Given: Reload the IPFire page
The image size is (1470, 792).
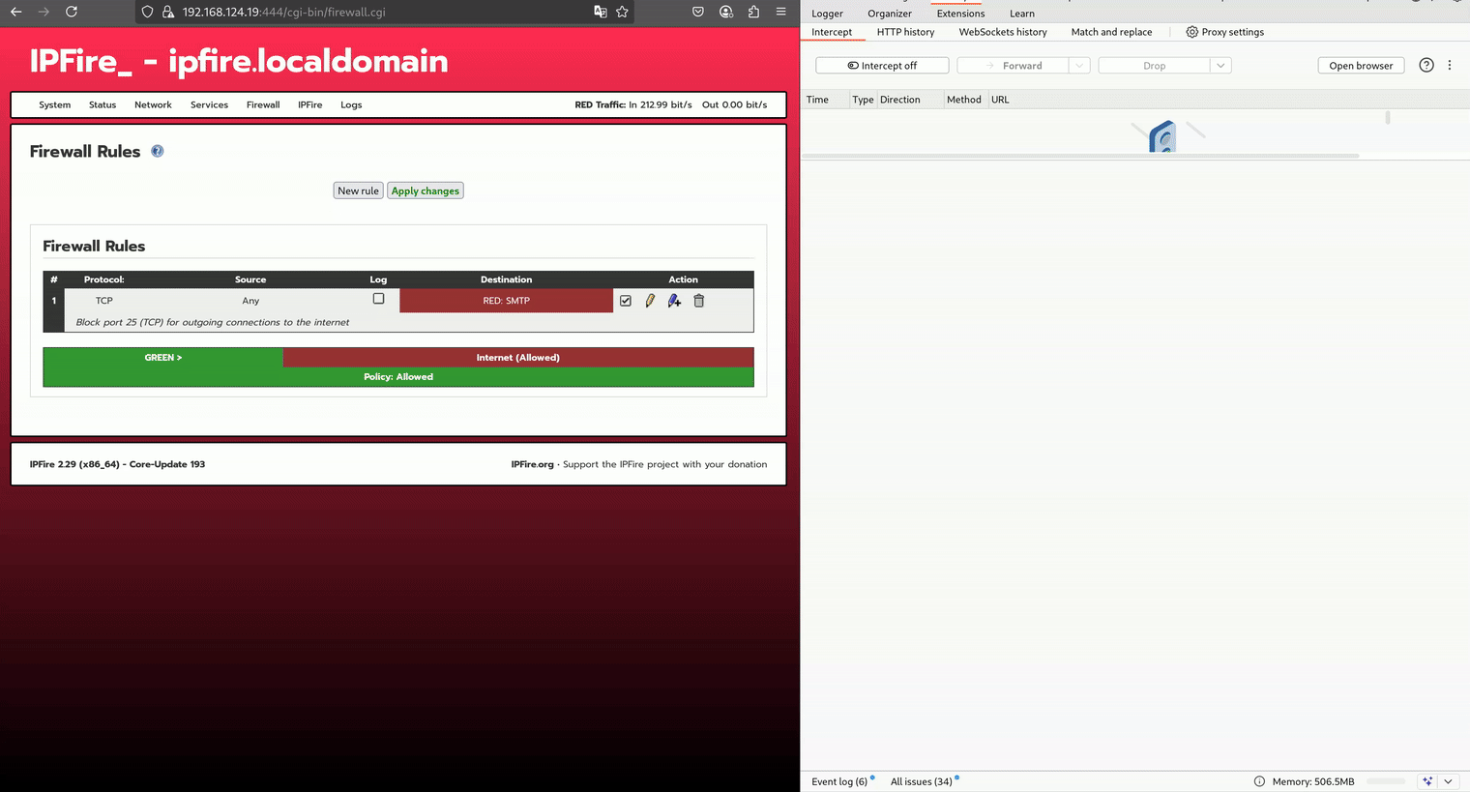Looking at the screenshot, I should tap(72, 12).
